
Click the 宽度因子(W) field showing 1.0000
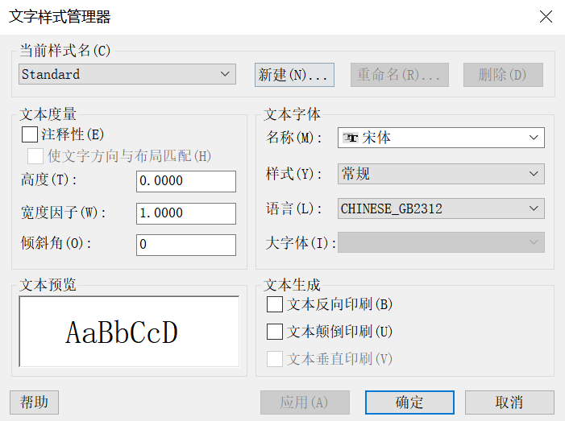186,213
